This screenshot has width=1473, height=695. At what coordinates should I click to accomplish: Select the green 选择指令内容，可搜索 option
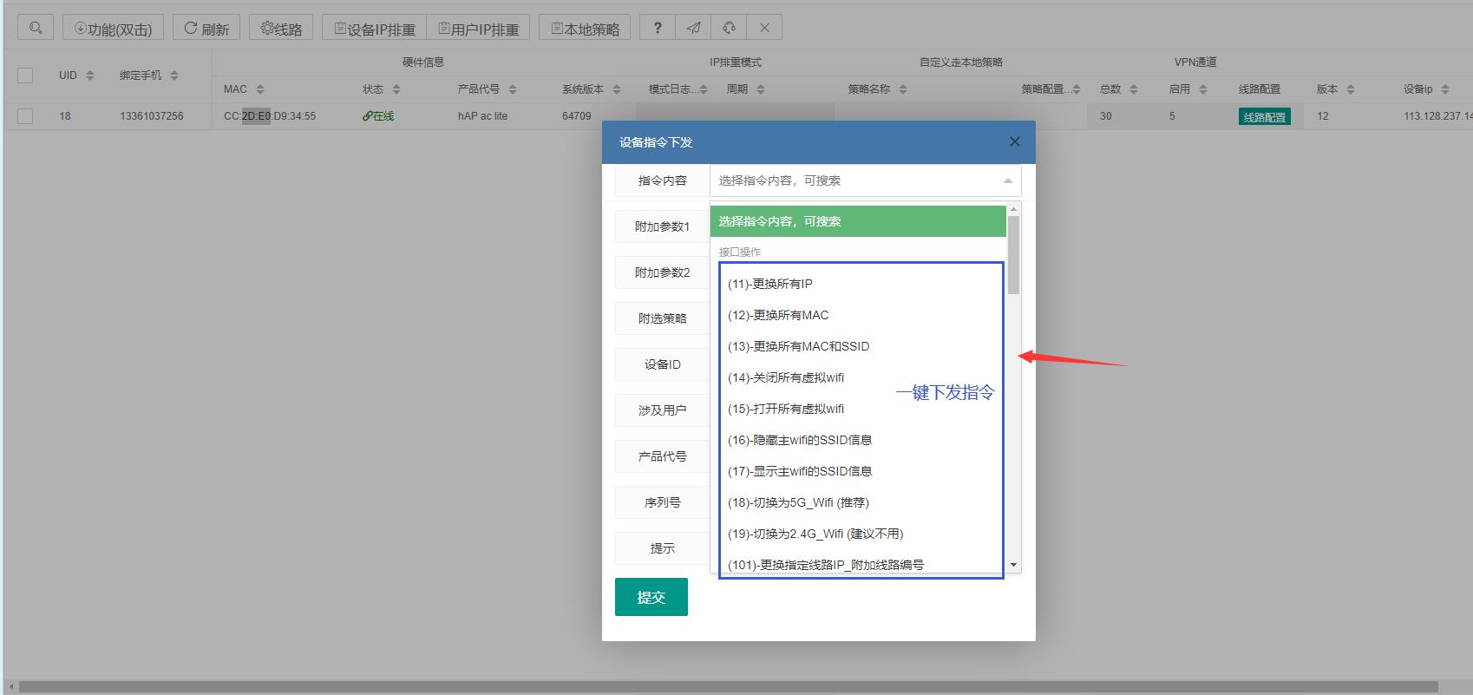(858, 221)
